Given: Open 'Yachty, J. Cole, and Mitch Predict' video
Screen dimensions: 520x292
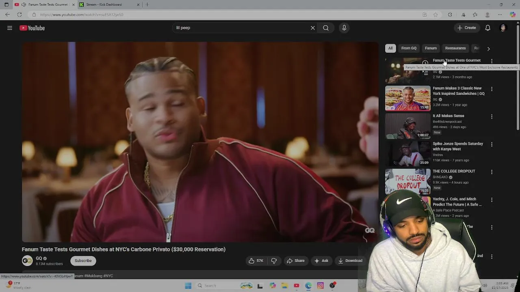Looking at the screenshot, I should (457, 202).
